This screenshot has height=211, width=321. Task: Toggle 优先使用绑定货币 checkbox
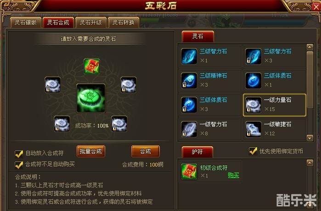pyautogui.click(x=253, y=151)
